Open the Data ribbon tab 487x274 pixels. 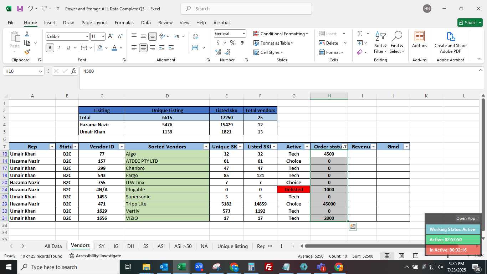146,22
